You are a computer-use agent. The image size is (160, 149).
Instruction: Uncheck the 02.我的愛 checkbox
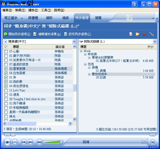[6, 82]
